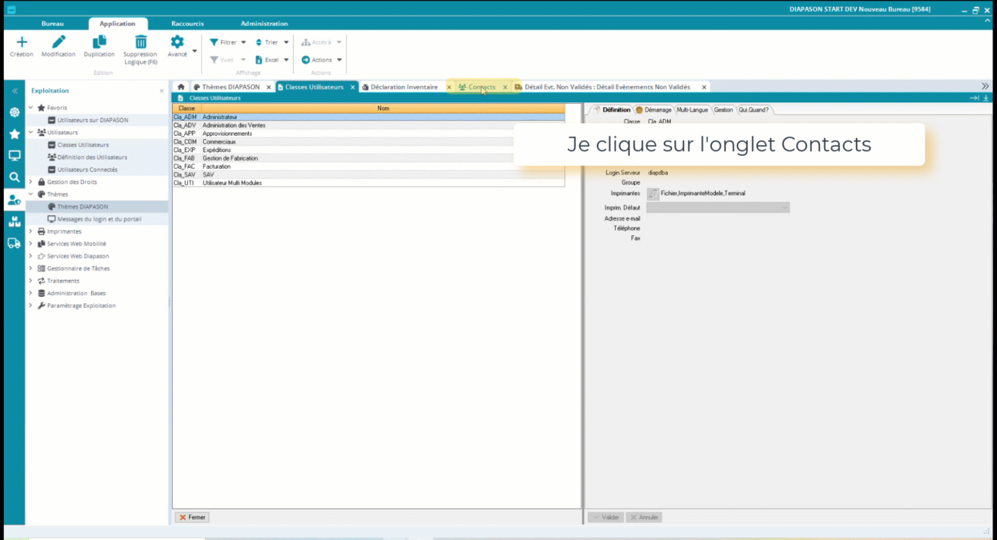Expand the Imprimantes tree node
997x540 pixels.
(x=31, y=231)
